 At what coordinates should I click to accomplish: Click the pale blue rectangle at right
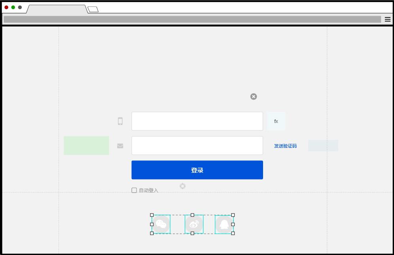323,146
